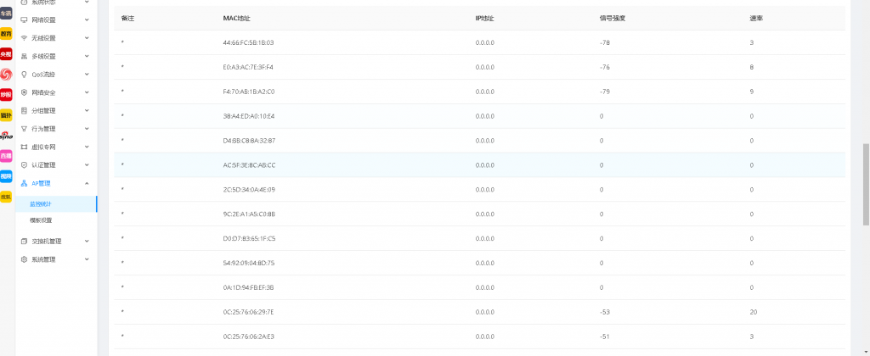The width and height of the screenshot is (870, 356).
Task: Open the Sina bookmark icon
Action: (x=6, y=135)
